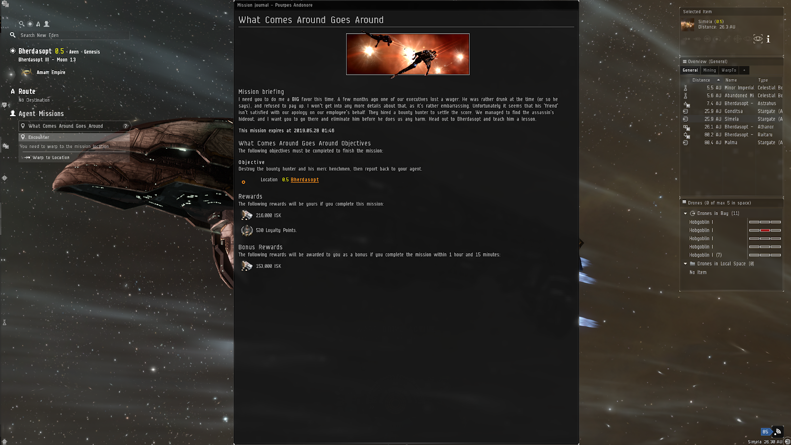Switch to the WarpTo overview tab
Image resolution: width=791 pixels, height=445 pixels.
[729, 70]
